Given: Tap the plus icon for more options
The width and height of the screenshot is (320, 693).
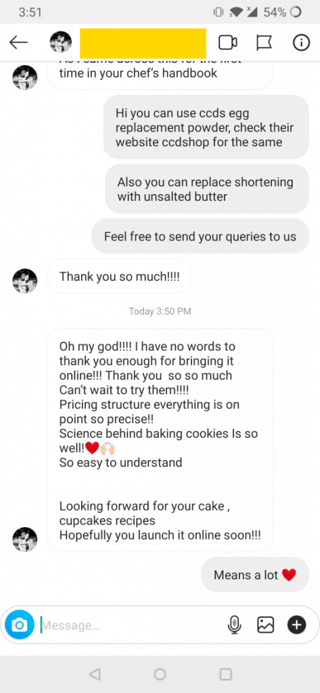Looking at the screenshot, I should (296, 625).
